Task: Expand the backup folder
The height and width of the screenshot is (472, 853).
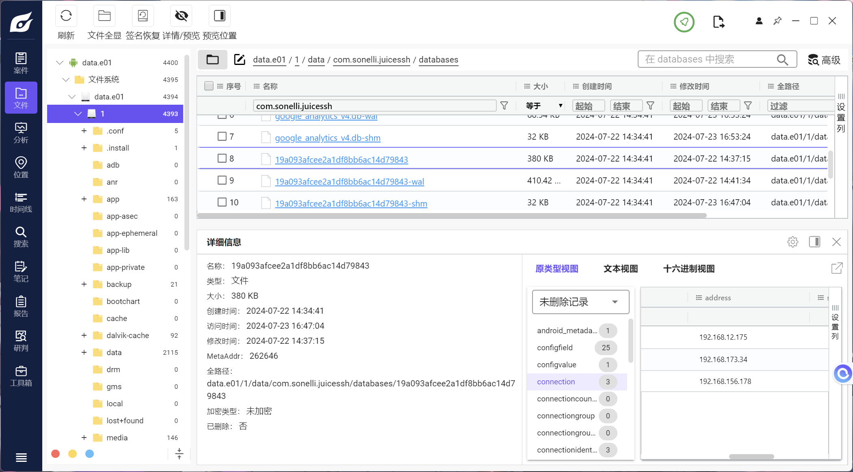Action: click(x=84, y=284)
